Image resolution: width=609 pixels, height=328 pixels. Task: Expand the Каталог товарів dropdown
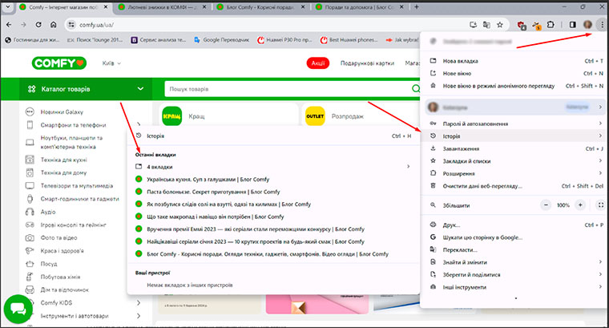86,89
